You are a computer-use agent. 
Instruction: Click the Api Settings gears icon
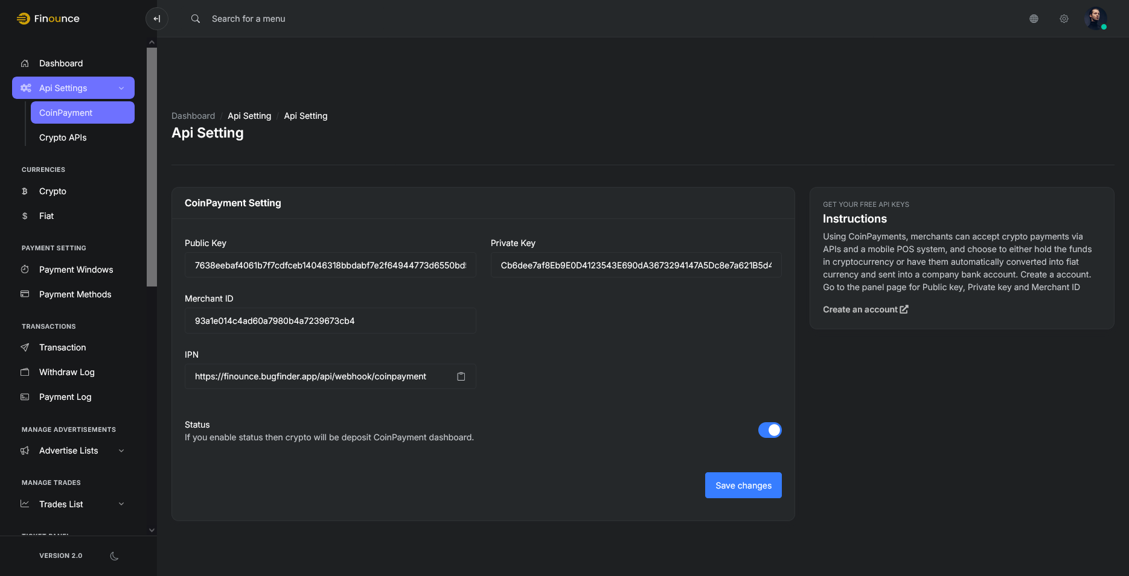point(26,88)
